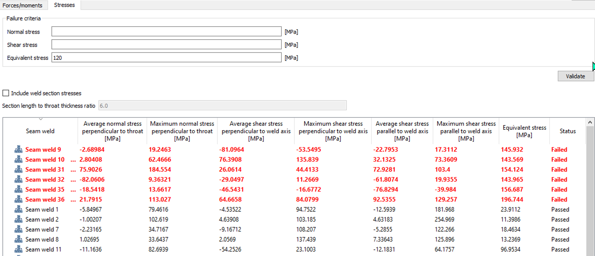Click the Equivalent stress field containing 120
This screenshot has width=595, height=256.
click(x=166, y=58)
